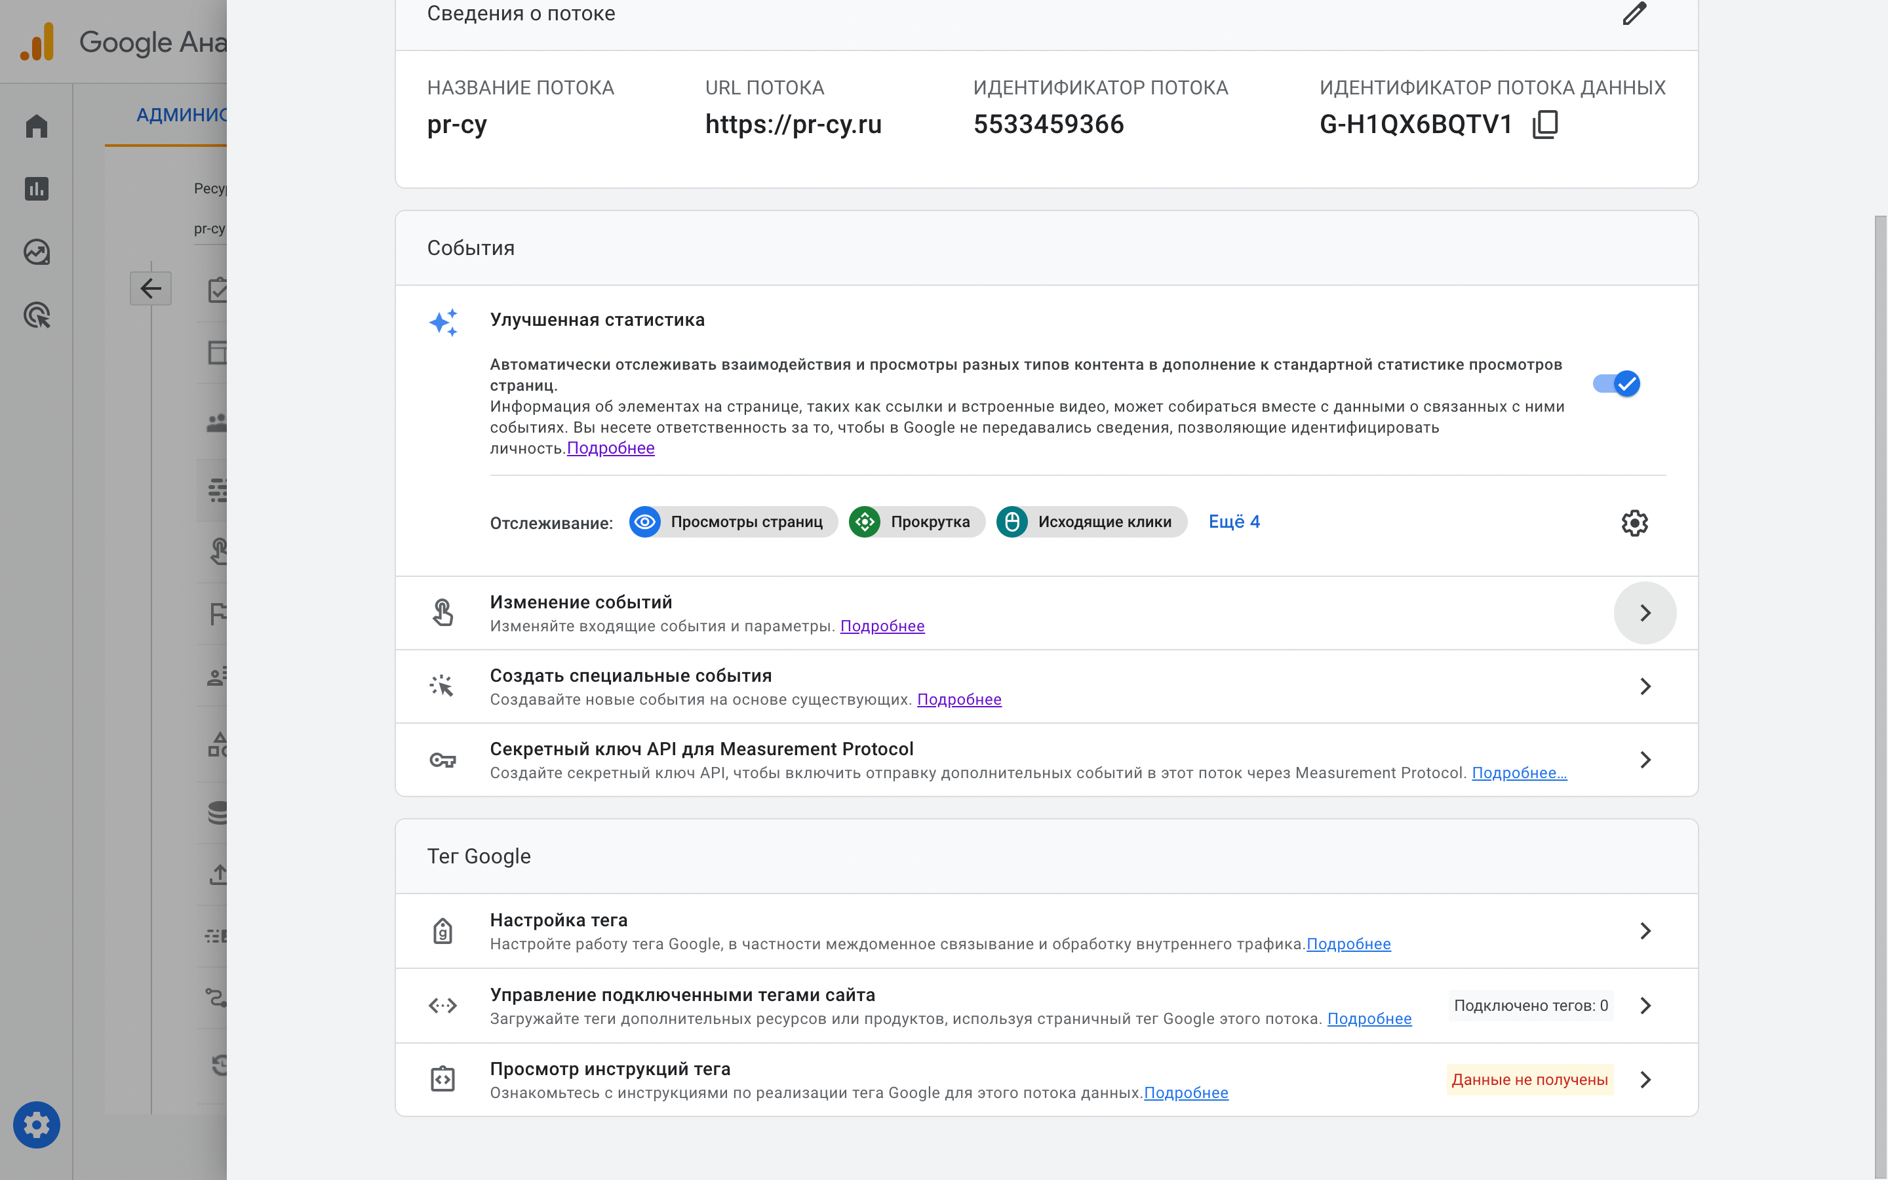The image size is (1888, 1180).
Task: Click the Исходящие клики chip
Action: point(1091,522)
